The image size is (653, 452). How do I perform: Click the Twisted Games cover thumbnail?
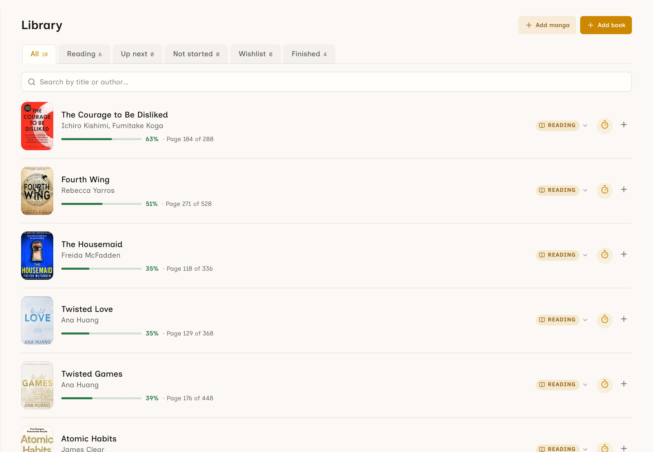(37, 385)
